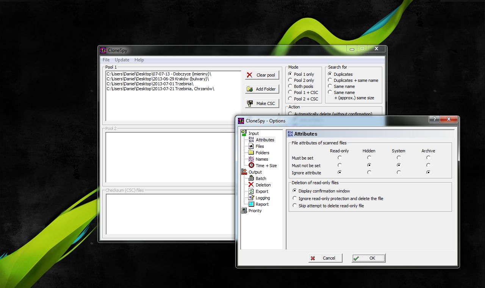Open the Time + Size clock icon
The width and height of the screenshot is (485, 288).
(251, 165)
